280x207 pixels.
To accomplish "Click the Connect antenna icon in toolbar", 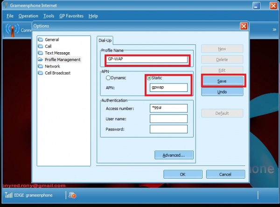I will [x=12, y=30].
